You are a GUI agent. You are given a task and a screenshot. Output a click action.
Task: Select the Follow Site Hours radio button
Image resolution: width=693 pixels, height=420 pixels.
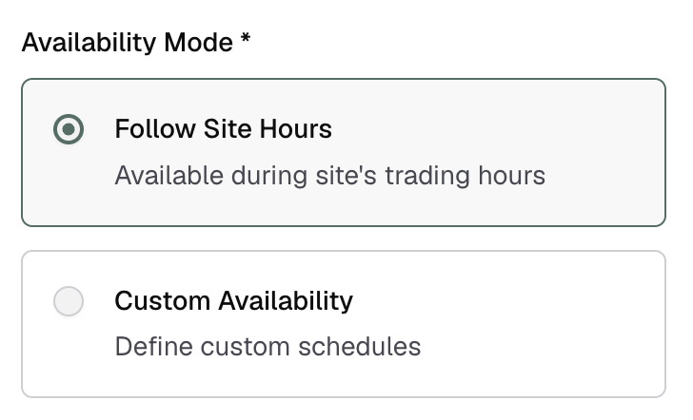coord(69,129)
